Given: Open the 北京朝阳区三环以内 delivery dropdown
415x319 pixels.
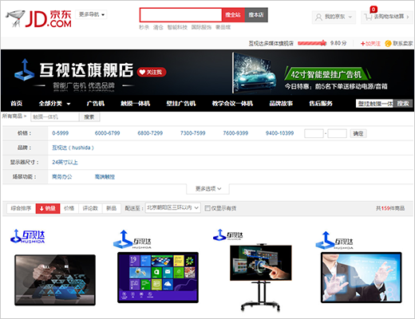Looking at the screenshot, I should point(173,208).
